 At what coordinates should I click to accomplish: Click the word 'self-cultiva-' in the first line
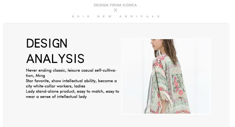(105, 70)
